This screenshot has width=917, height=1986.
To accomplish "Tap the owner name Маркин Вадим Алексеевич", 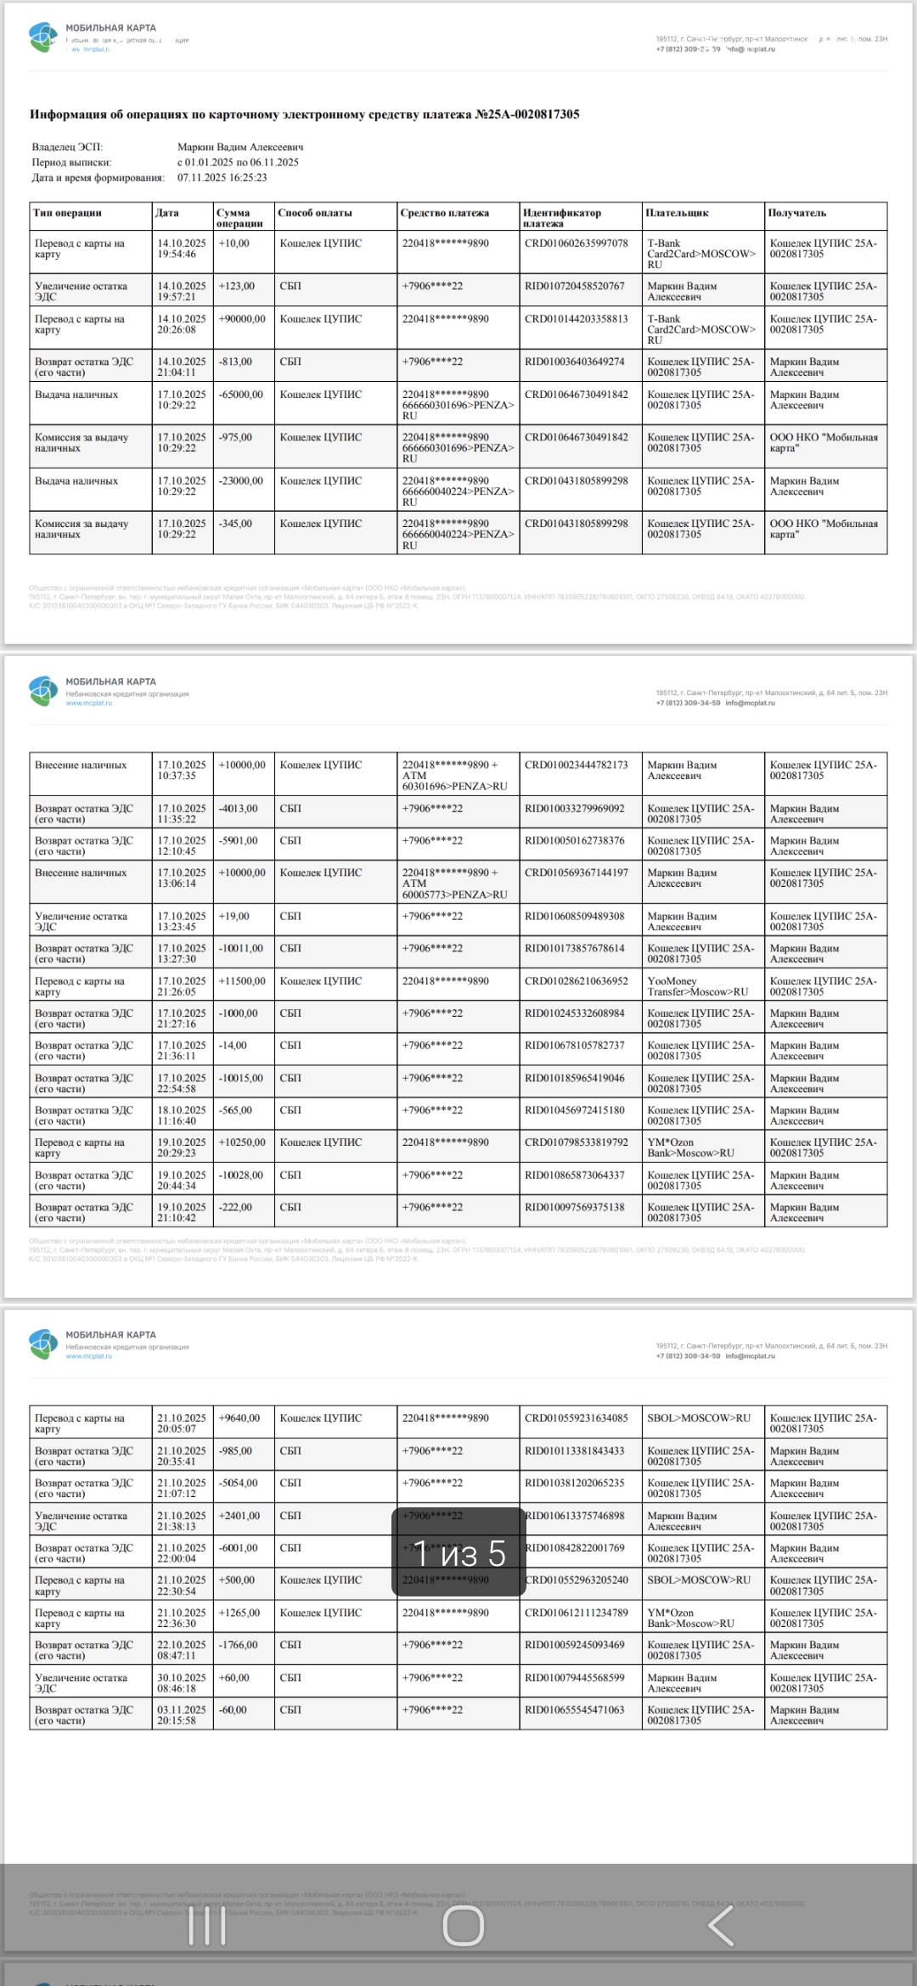I will pyautogui.click(x=240, y=147).
